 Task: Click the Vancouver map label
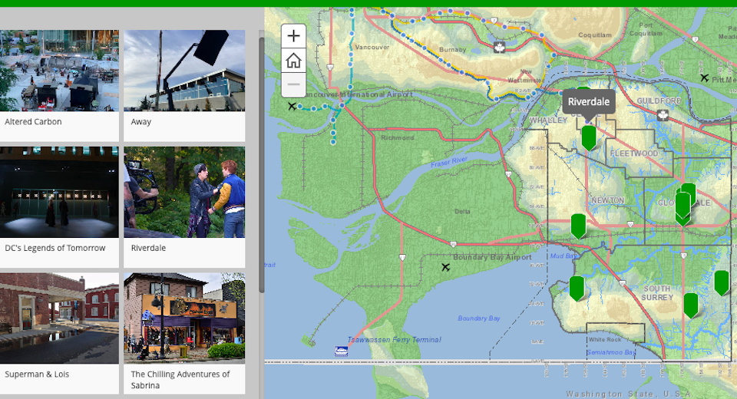tap(372, 47)
